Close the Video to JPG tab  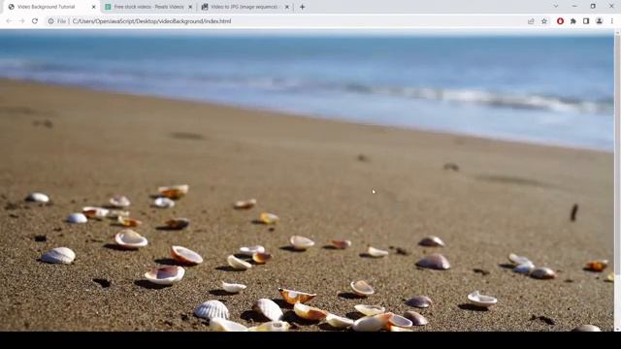(287, 7)
